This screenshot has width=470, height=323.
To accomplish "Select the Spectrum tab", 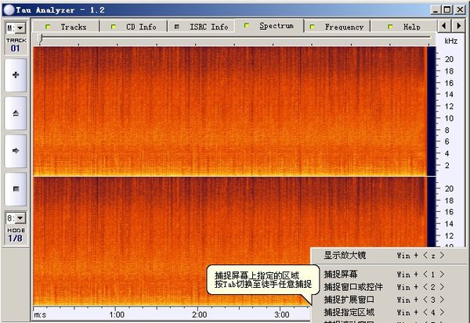I will [x=269, y=26].
